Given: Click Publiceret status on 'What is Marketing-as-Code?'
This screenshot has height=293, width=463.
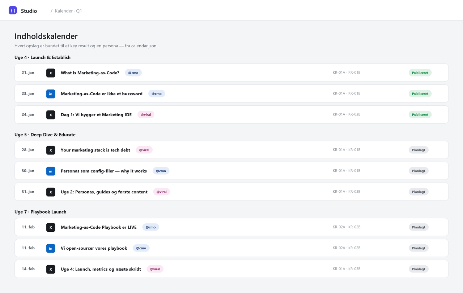Looking at the screenshot, I should coord(420,73).
